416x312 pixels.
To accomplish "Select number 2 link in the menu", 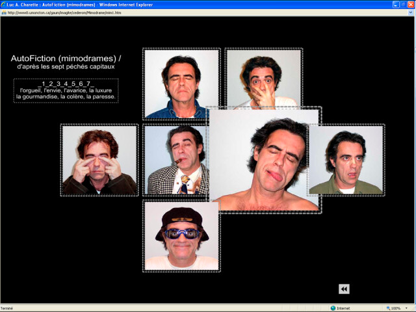I will click(50, 84).
